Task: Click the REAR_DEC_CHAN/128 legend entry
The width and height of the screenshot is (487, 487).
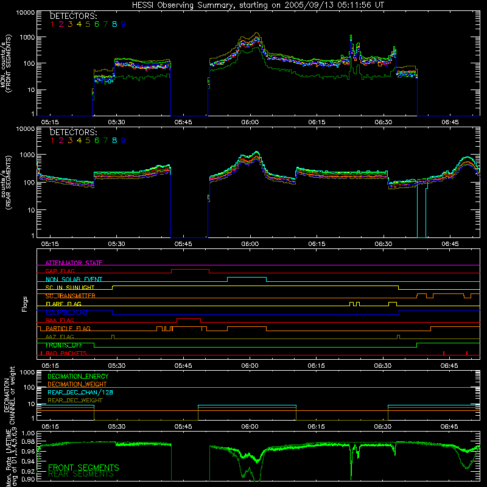Action: coord(80,392)
